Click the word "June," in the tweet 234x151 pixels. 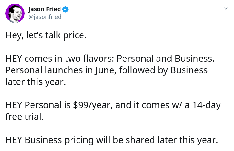point(106,70)
